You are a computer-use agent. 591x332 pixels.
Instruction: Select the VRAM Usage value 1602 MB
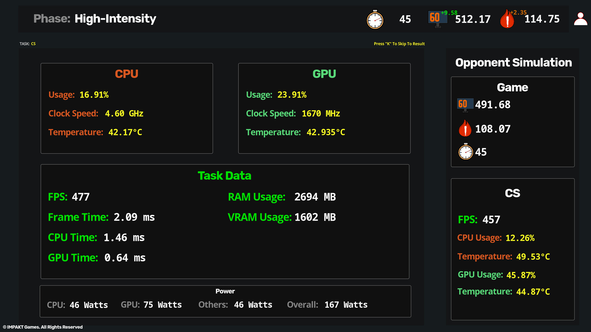(315, 217)
